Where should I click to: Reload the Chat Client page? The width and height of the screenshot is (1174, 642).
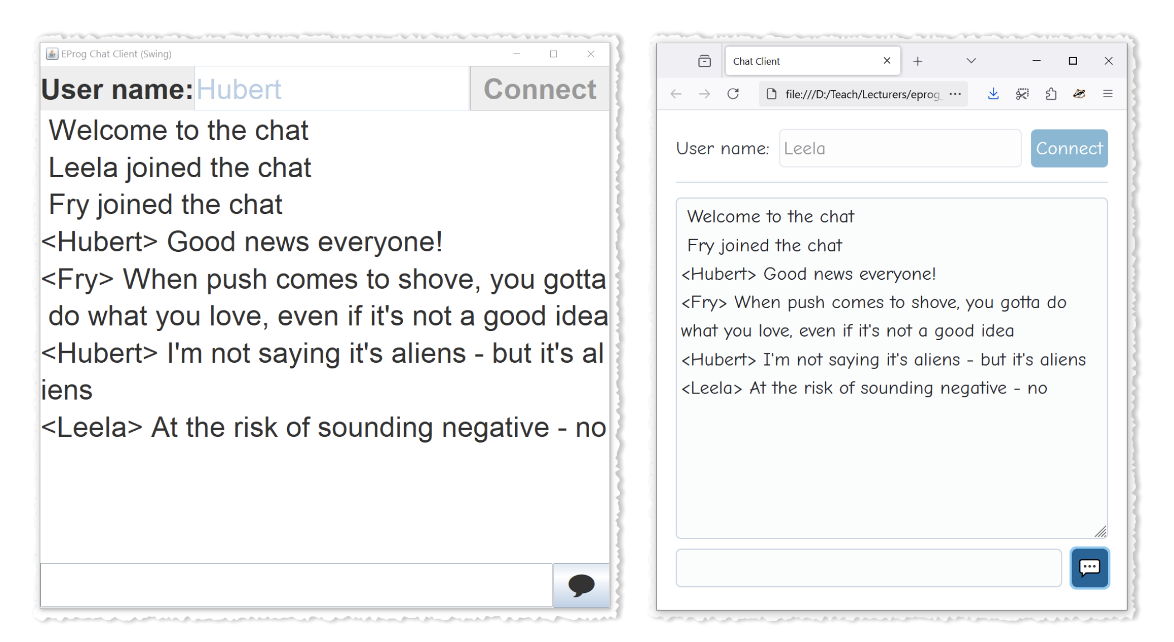coord(732,94)
